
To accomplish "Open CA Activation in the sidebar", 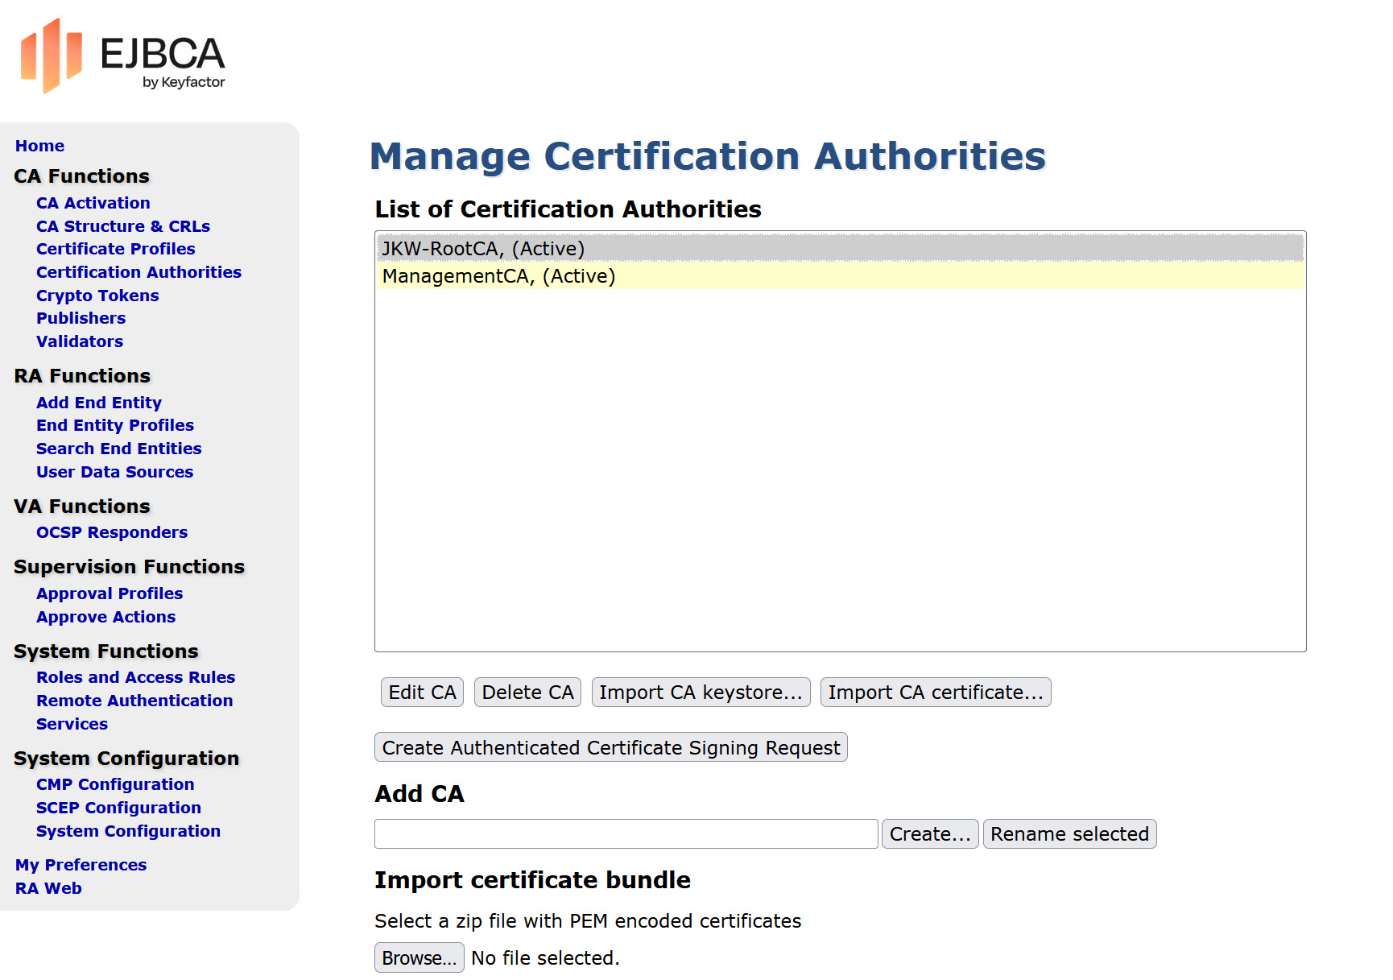I will tap(93, 203).
